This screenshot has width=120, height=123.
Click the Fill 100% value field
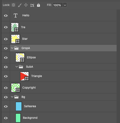(x=57, y=5)
